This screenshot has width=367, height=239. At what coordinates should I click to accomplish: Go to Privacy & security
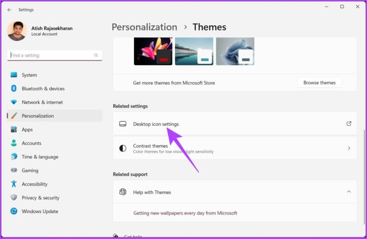[x=55, y=197]
